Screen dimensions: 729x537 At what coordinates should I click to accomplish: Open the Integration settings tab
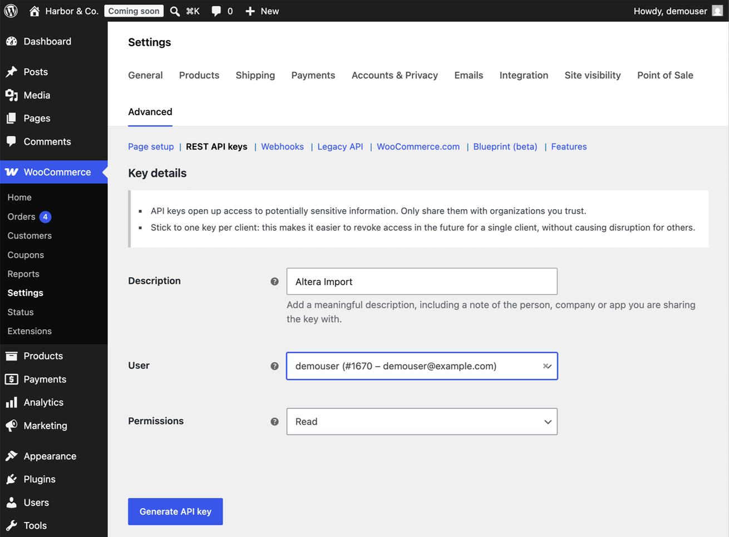pos(524,75)
